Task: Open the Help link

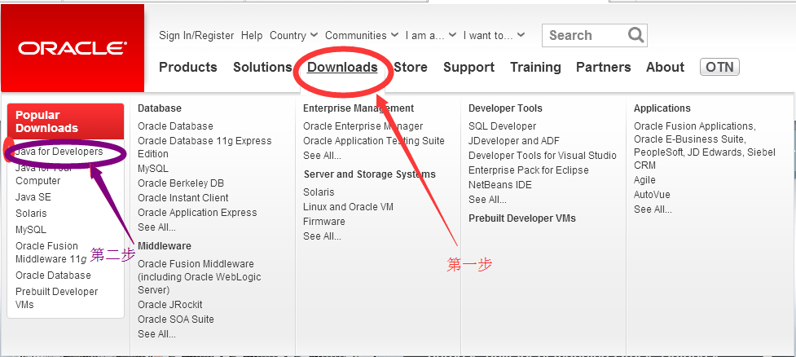Action: click(x=252, y=36)
